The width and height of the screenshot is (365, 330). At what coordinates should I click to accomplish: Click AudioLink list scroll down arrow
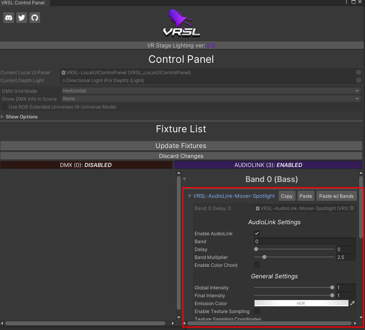[x=361, y=317]
